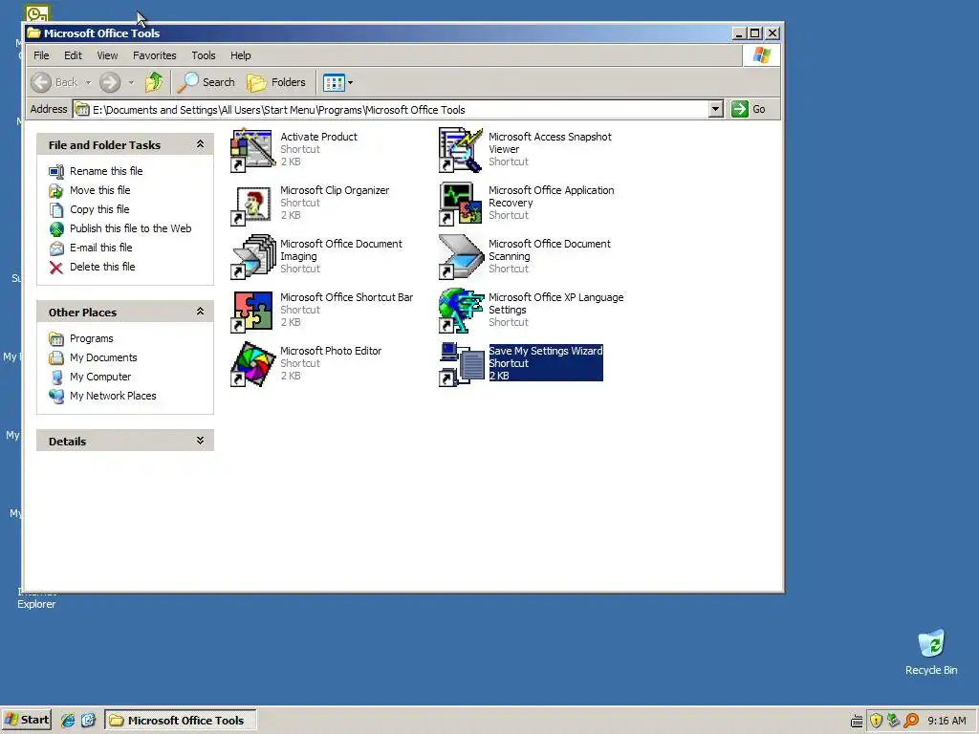Click the keyboard tray icon
Image resolution: width=979 pixels, height=734 pixels.
pyautogui.click(x=858, y=722)
